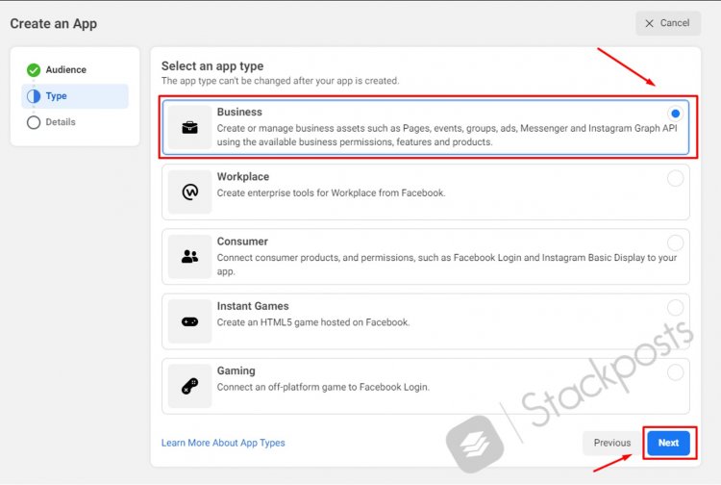Click 'Connect an off-platform game' description
Screen dimensions: 721x485
coord(323,387)
